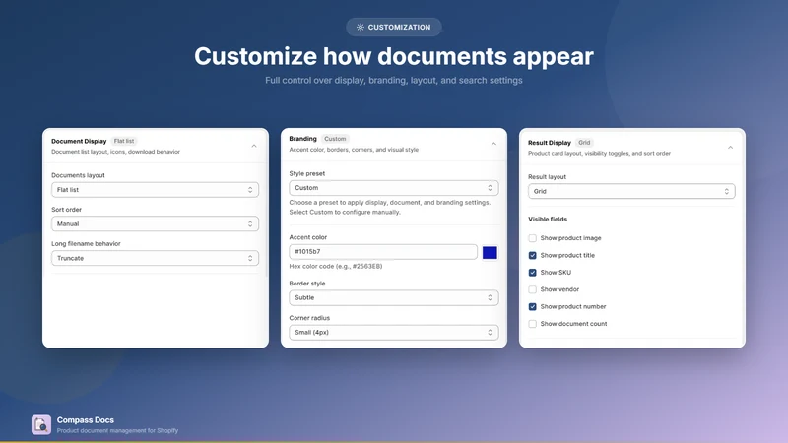Viewport: 788px width, 443px height.
Task: Enable Show document count checkbox
Action: 532,324
